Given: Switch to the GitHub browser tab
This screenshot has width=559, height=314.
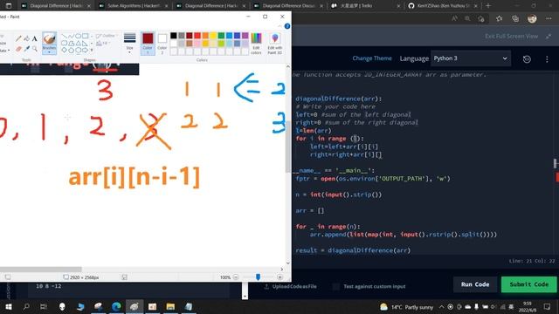Looking at the screenshot, I should 443,6.
